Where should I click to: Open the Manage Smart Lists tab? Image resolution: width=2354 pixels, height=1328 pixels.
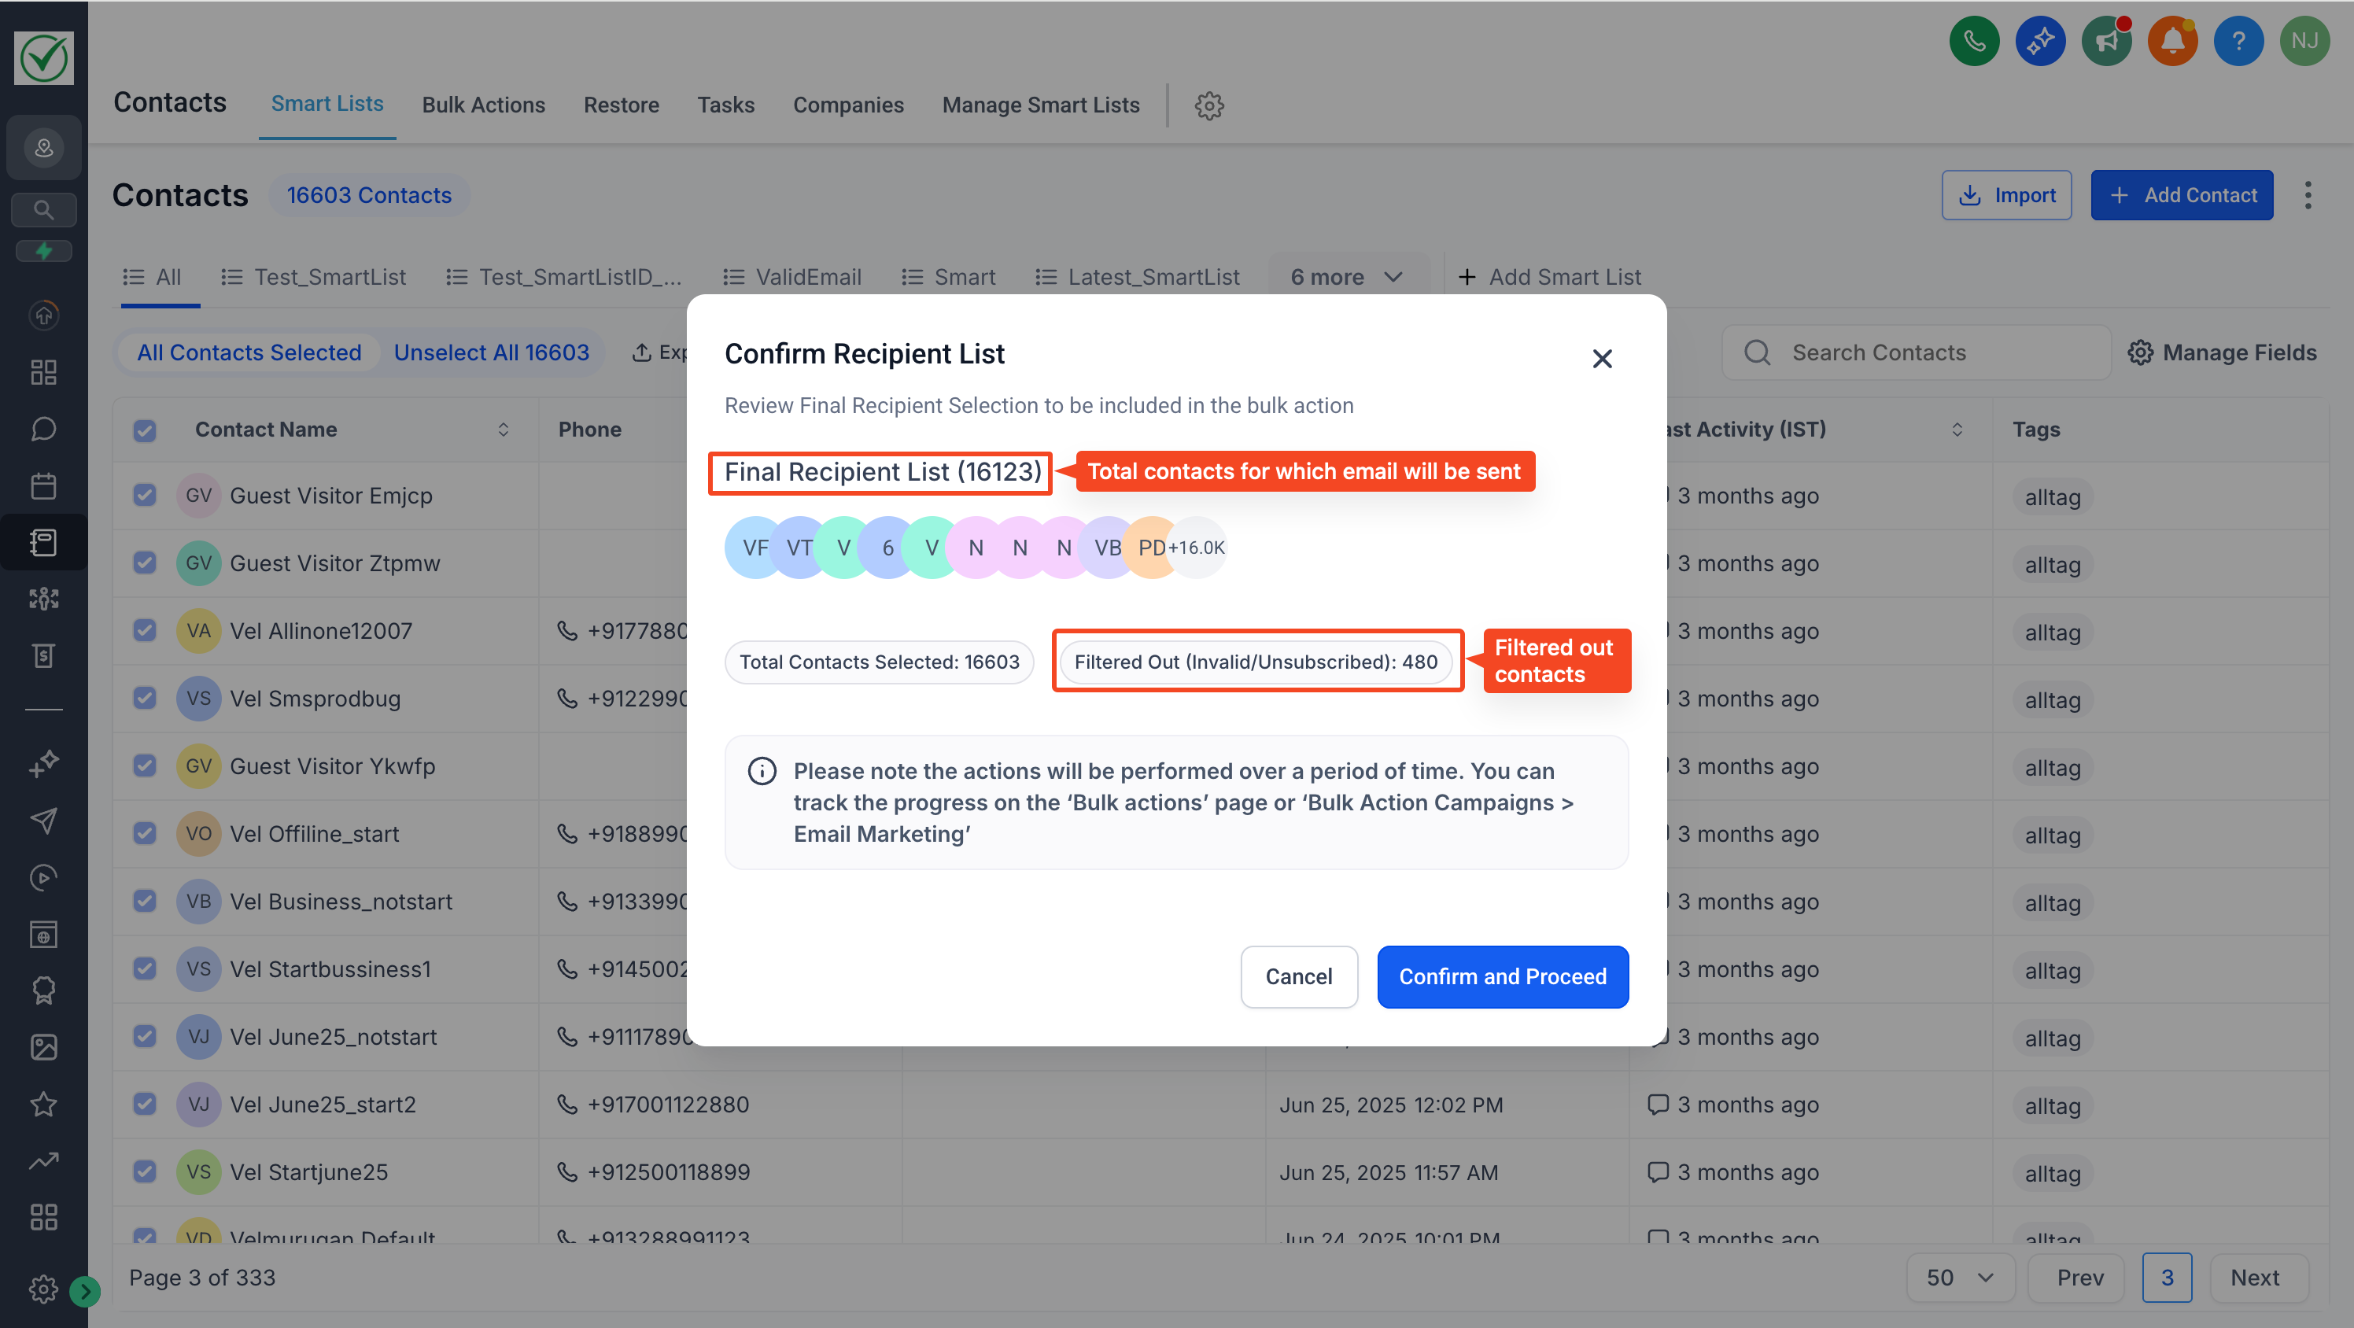[1041, 105]
